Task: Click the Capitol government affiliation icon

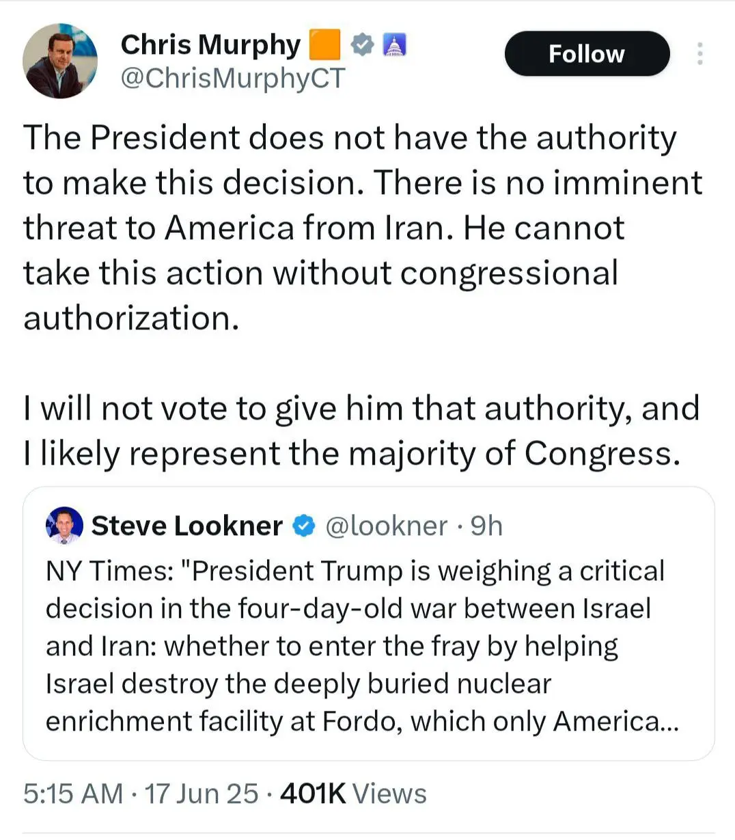Action: [x=395, y=45]
